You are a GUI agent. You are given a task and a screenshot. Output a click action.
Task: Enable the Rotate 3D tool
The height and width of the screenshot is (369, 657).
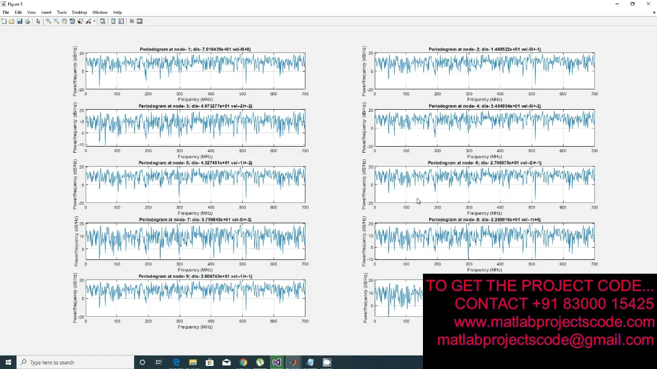click(72, 21)
